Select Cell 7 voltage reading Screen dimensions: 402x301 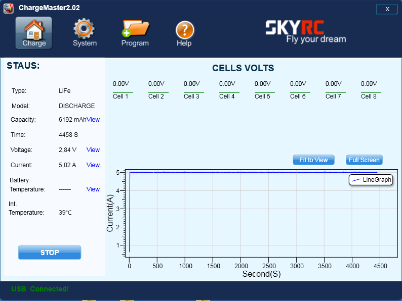[x=334, y=84]
